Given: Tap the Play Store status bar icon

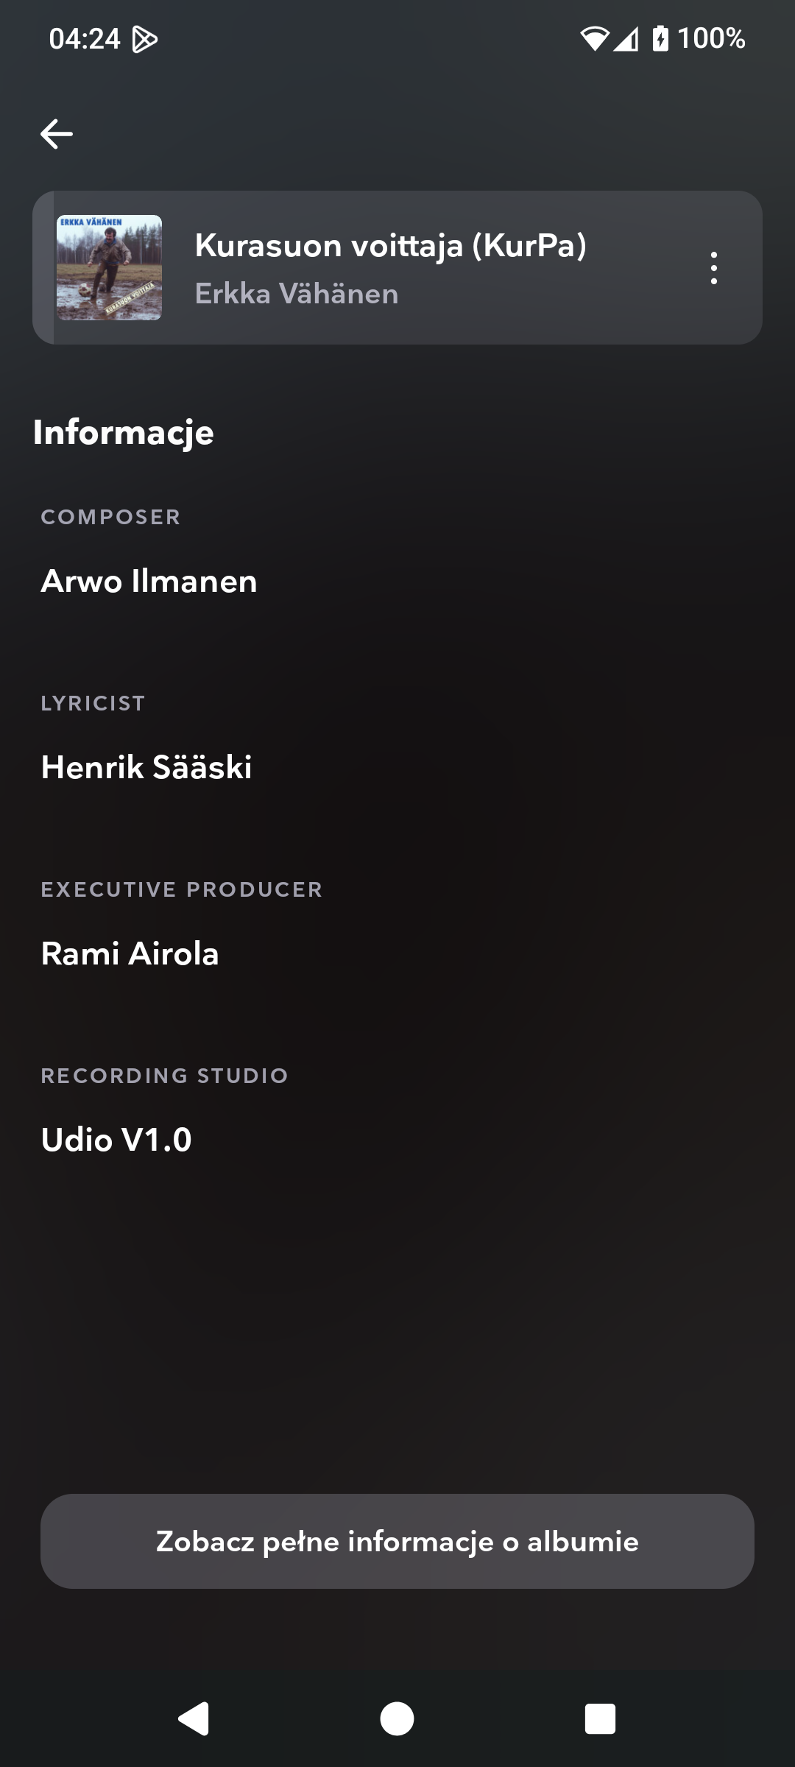Looking at the screenshot, I should click(144, 39).
